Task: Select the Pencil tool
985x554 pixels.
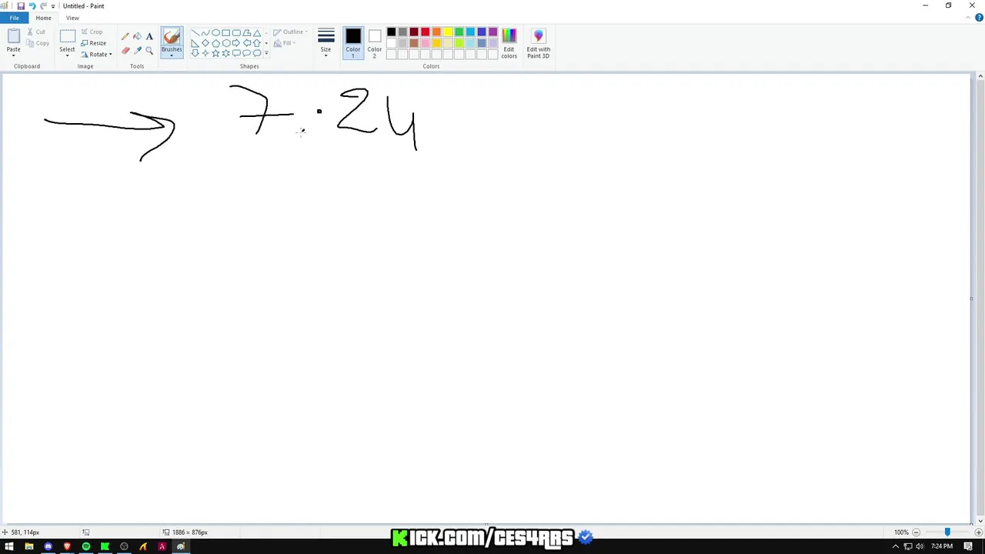Action: [x=125, y=36]
